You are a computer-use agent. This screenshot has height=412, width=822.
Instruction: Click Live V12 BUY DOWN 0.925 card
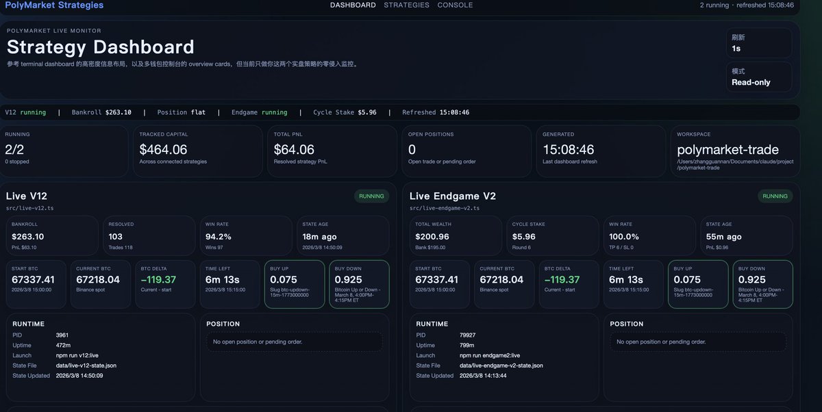click(359, 284)
